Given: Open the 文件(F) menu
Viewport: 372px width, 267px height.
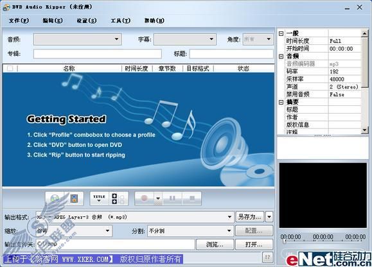Looking at the screenshot, I should (19, 21).
